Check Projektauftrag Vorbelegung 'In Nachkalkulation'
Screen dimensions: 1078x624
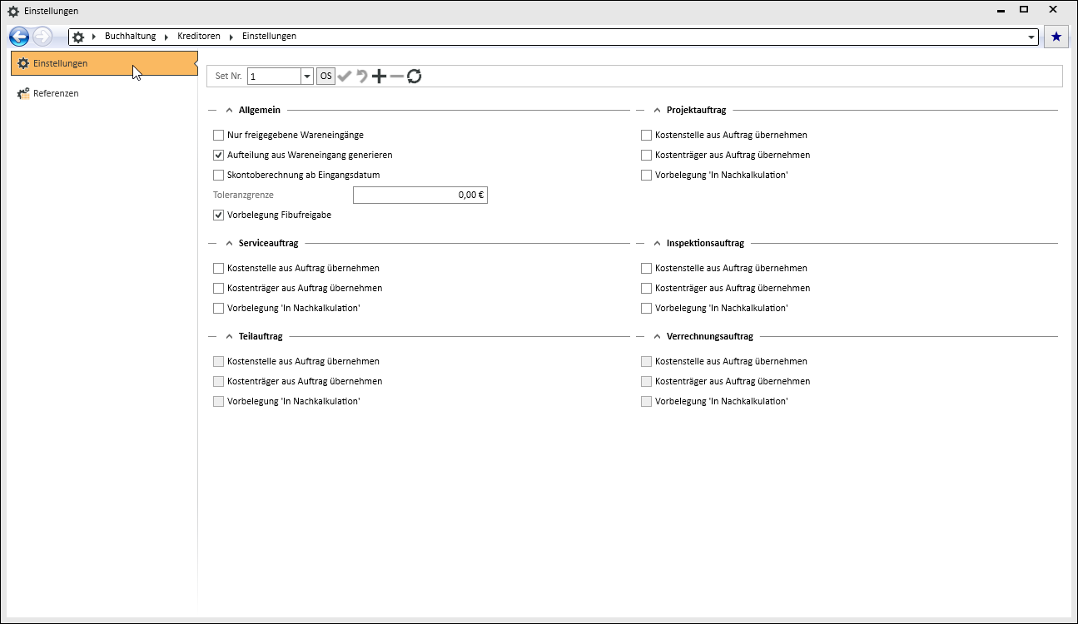coord(647,175)
